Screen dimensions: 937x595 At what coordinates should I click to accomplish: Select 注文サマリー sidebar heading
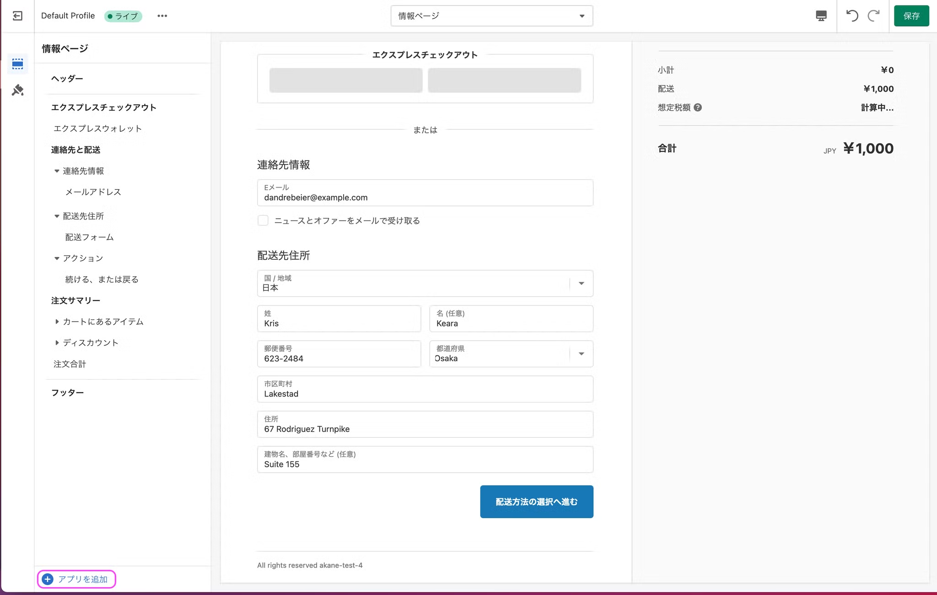(75, 300)
